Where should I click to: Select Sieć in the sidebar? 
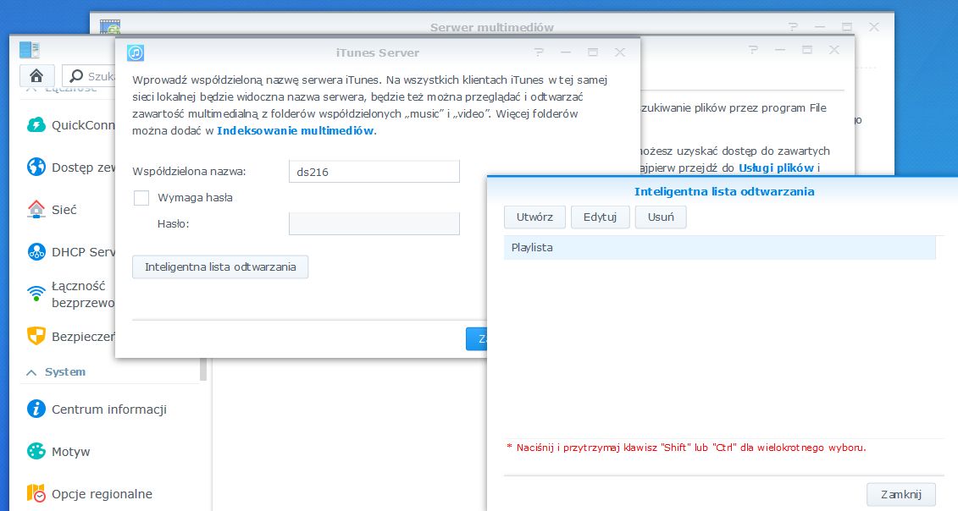(64, 210)
